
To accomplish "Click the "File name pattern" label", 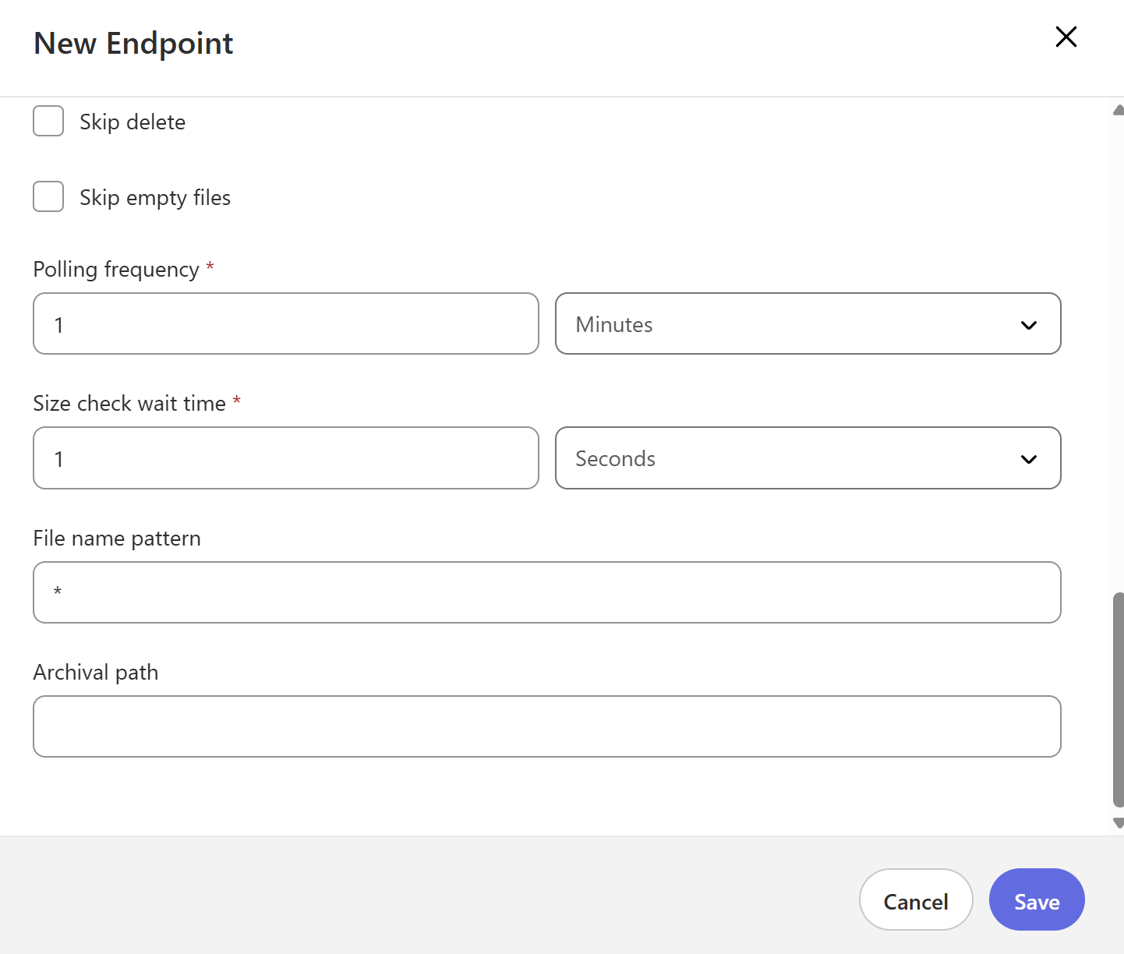I will tap(117, 539).
